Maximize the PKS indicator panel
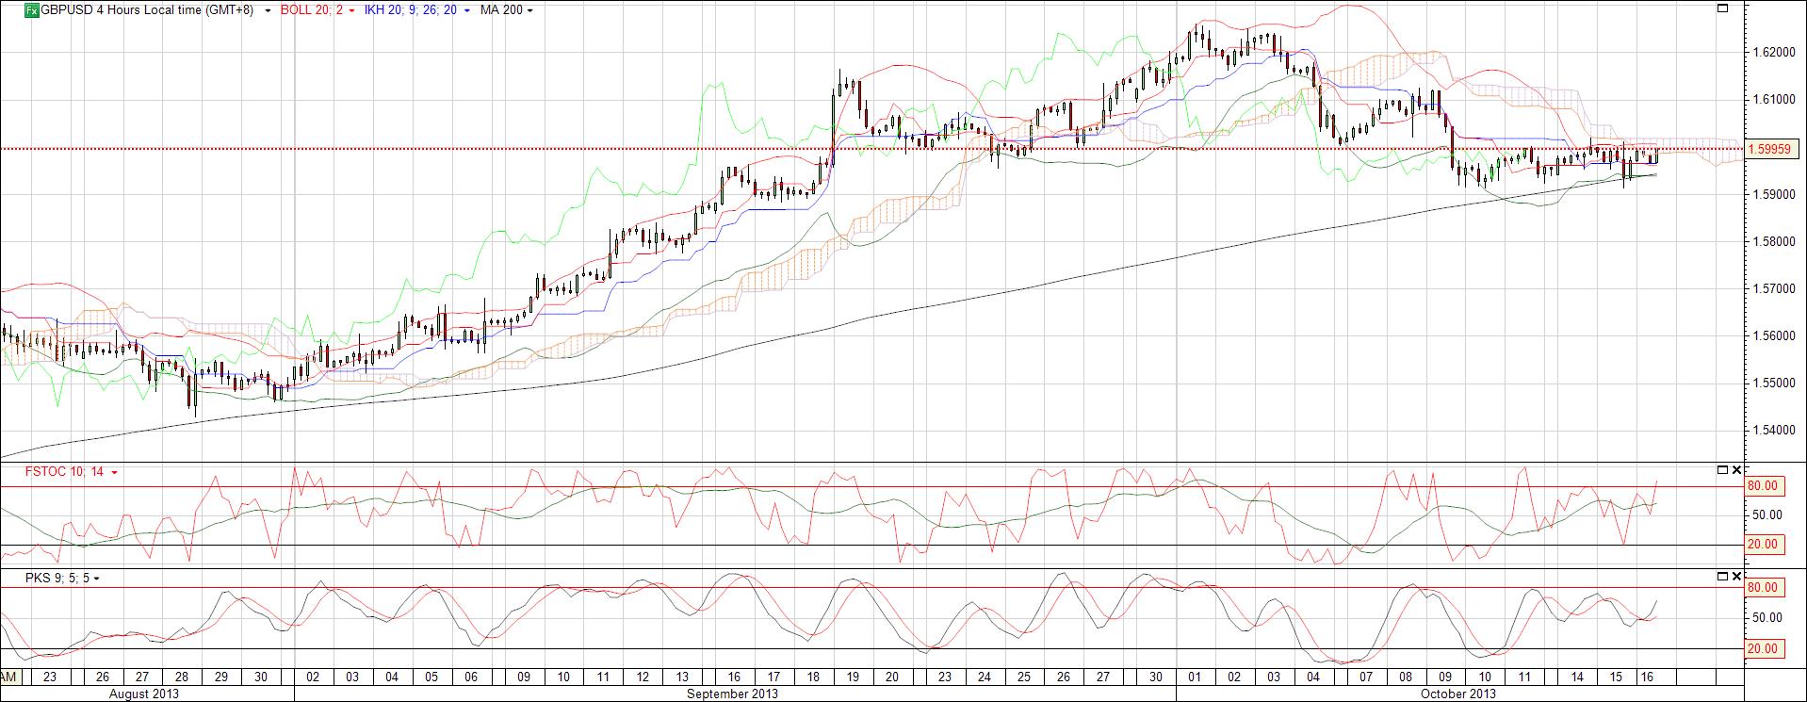Image resolution: width=1807 pixels, height=702 pixels. tap(1723, 576)
